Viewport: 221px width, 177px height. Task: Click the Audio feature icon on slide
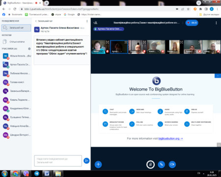[160, 112]
